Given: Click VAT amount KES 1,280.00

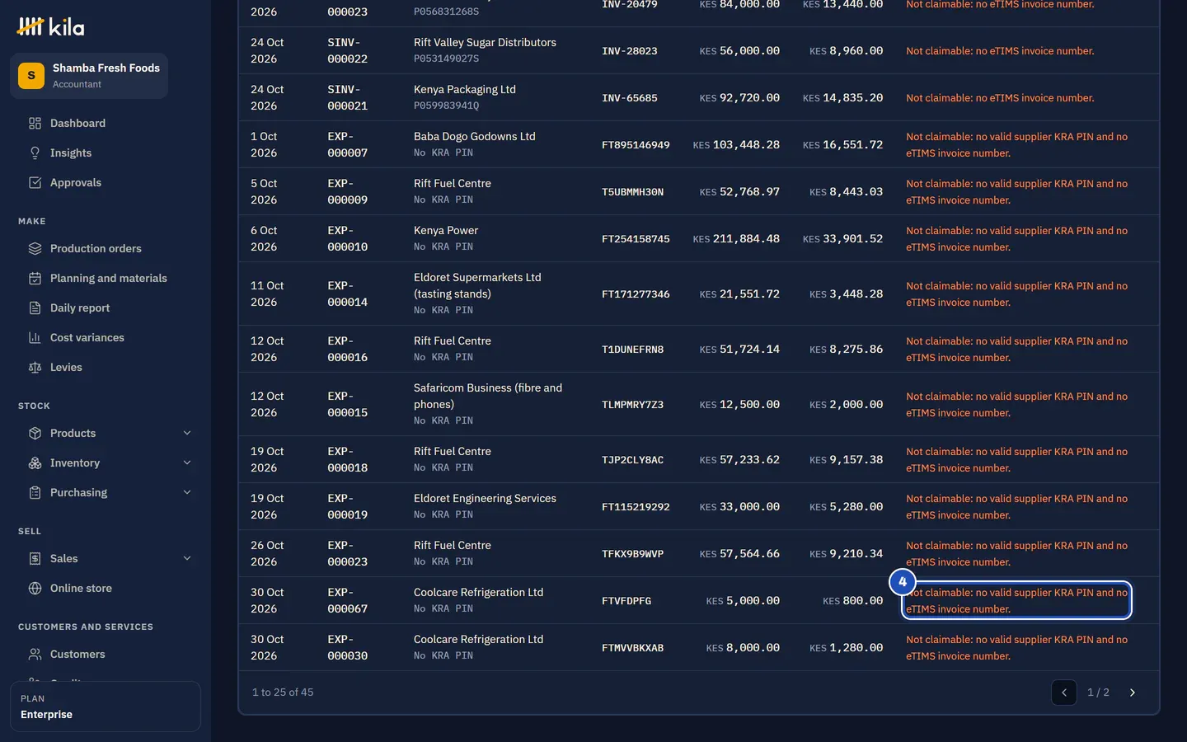Looking at the screenshot, I should [846, 648].
